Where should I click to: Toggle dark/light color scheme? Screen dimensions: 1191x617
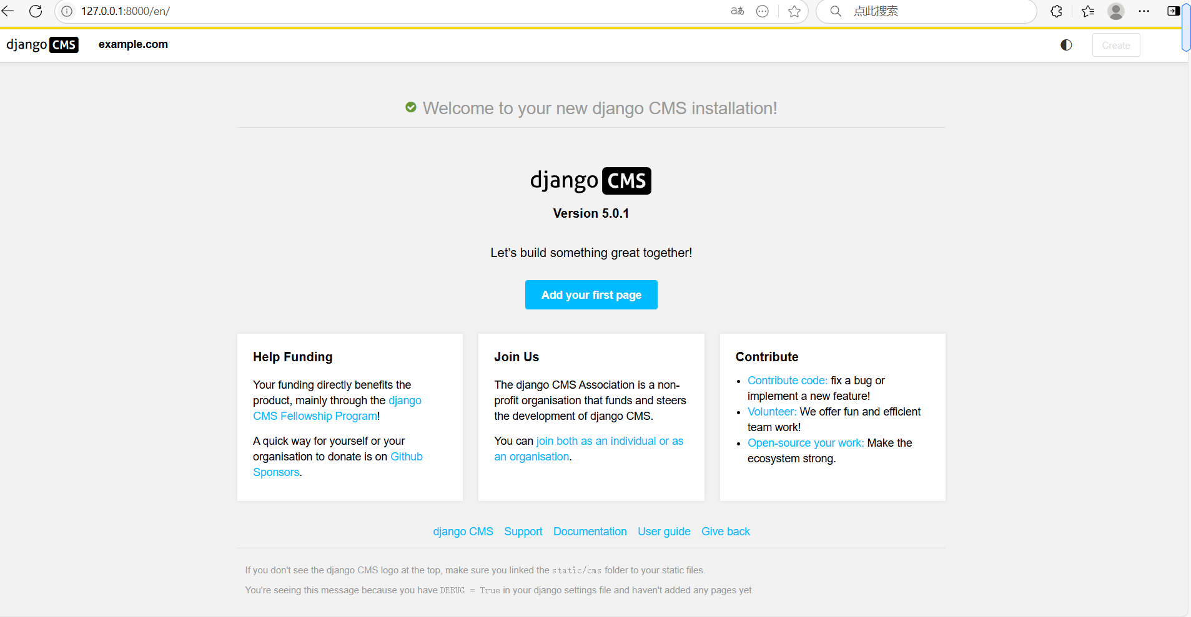pyautogui.click(x=1067, y=45)
